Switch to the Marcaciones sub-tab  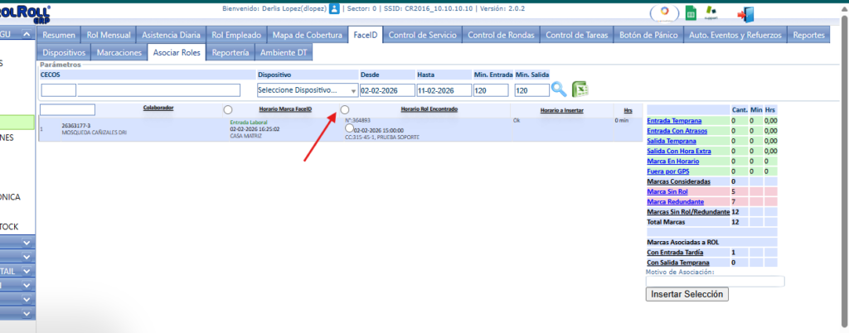click(119, 52)
